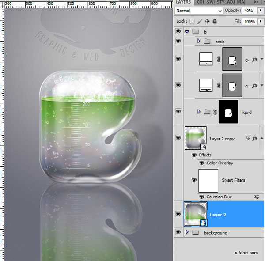
Task: Switch to STY styles tab
Action: 220,2
